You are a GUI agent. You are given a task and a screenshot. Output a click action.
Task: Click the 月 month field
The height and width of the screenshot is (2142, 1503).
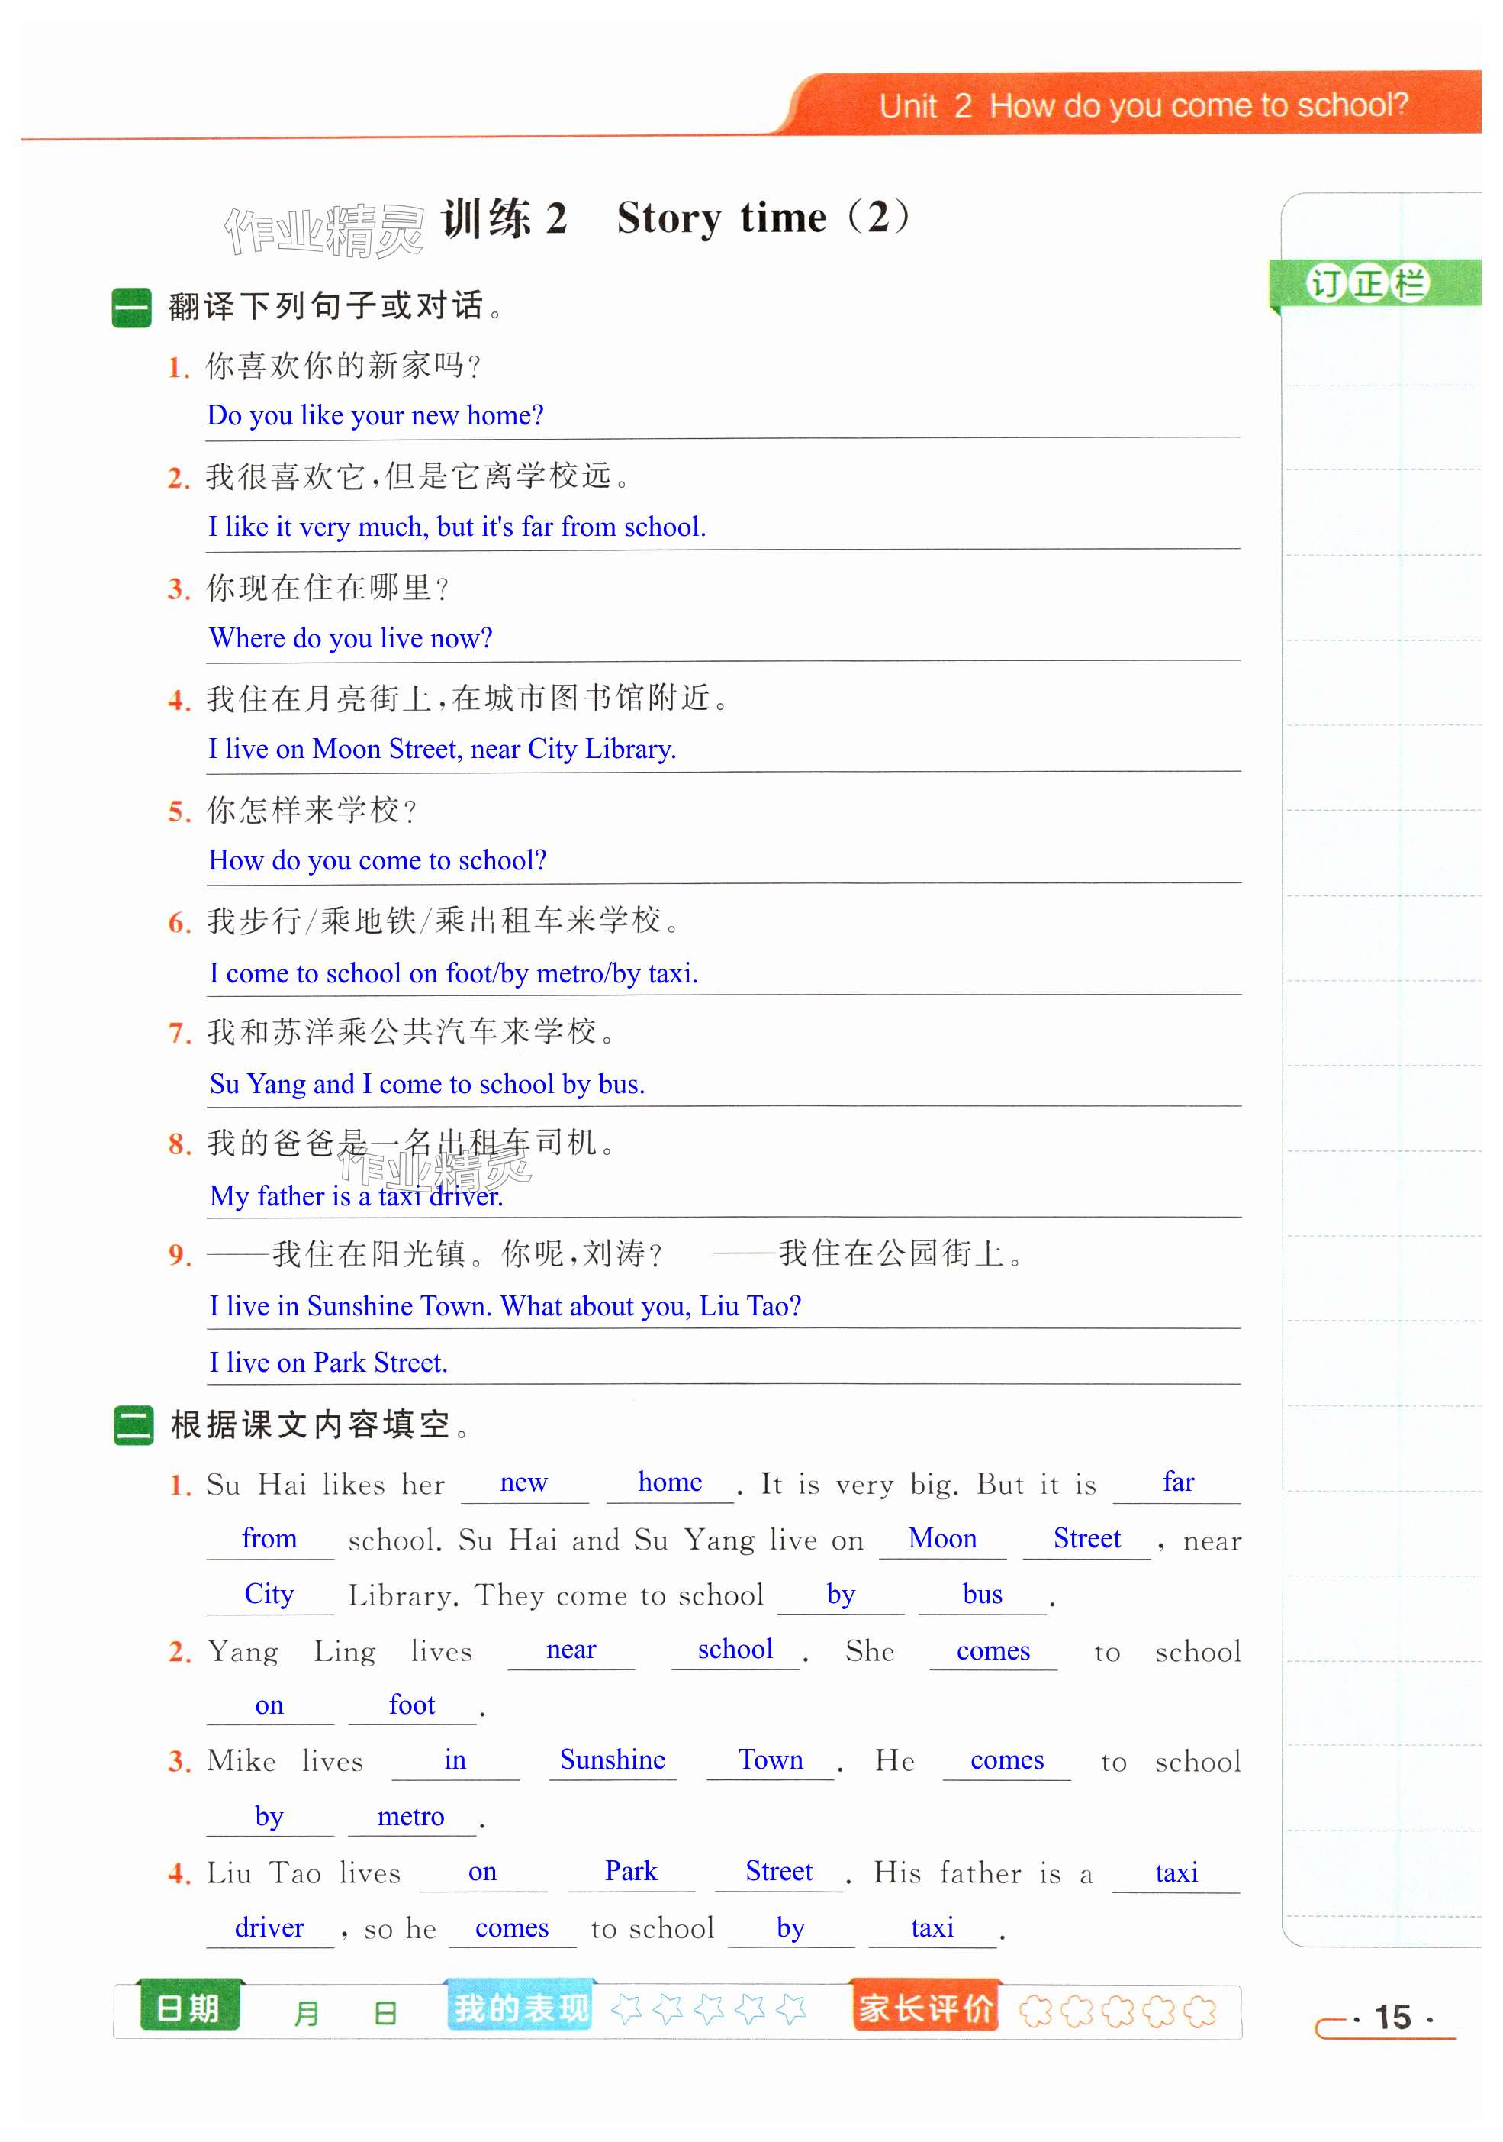306,2013
